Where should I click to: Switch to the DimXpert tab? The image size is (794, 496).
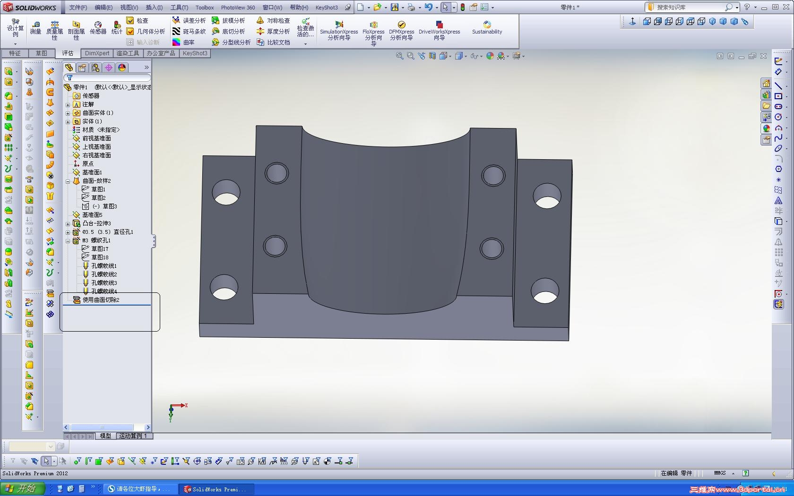tap(97, 53)
